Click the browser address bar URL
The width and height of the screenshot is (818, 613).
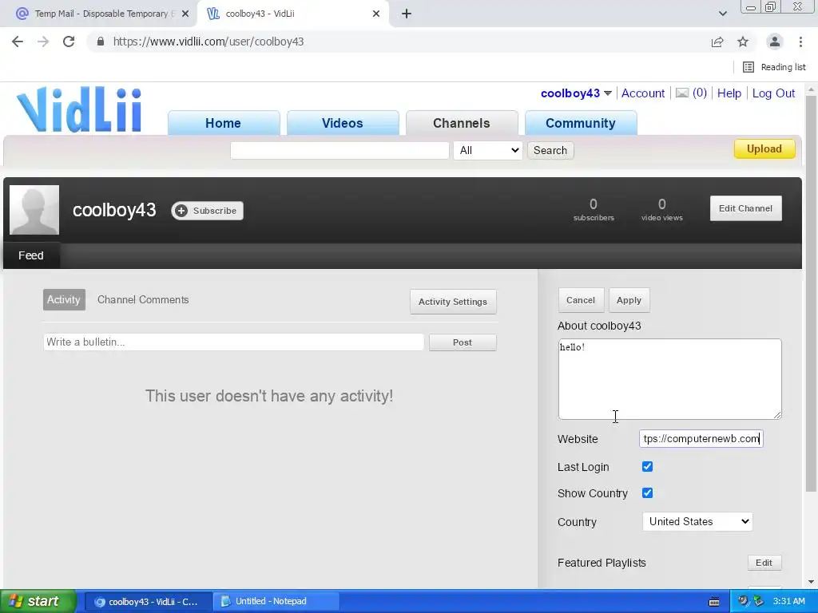(x=208, y=42)
